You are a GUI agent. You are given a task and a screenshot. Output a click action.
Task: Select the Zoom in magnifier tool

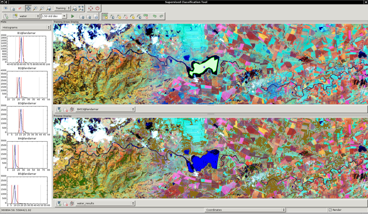pyautogui.click(x=35, y=8)
